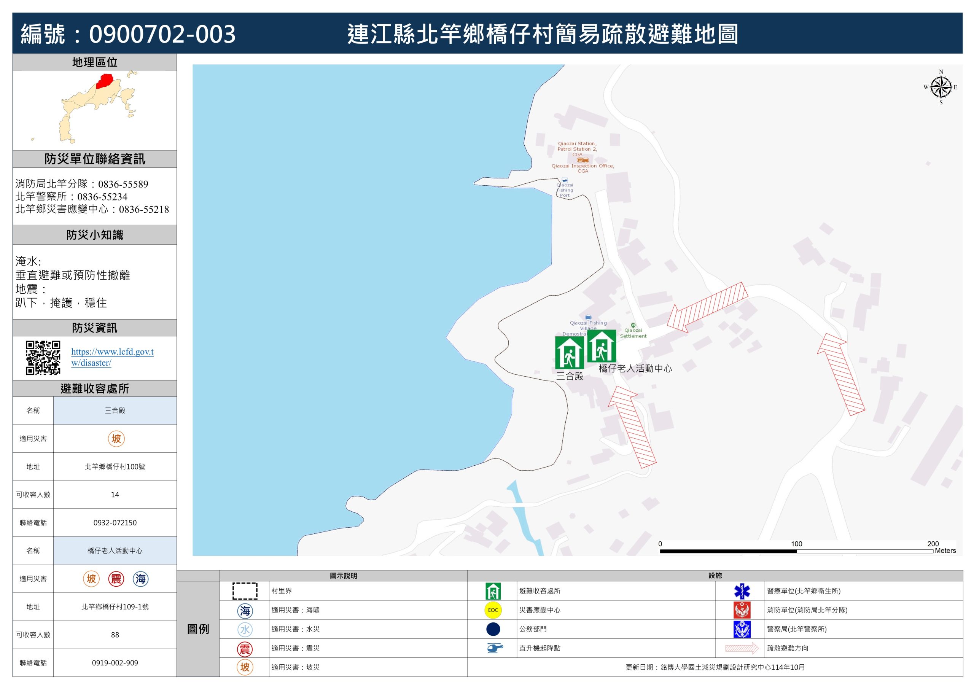Click the dashed village boundary legend box
974x689 pixels.
[245, 591]
